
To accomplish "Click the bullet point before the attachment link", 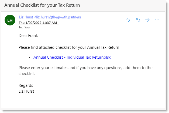I will (x=29, y=57).
